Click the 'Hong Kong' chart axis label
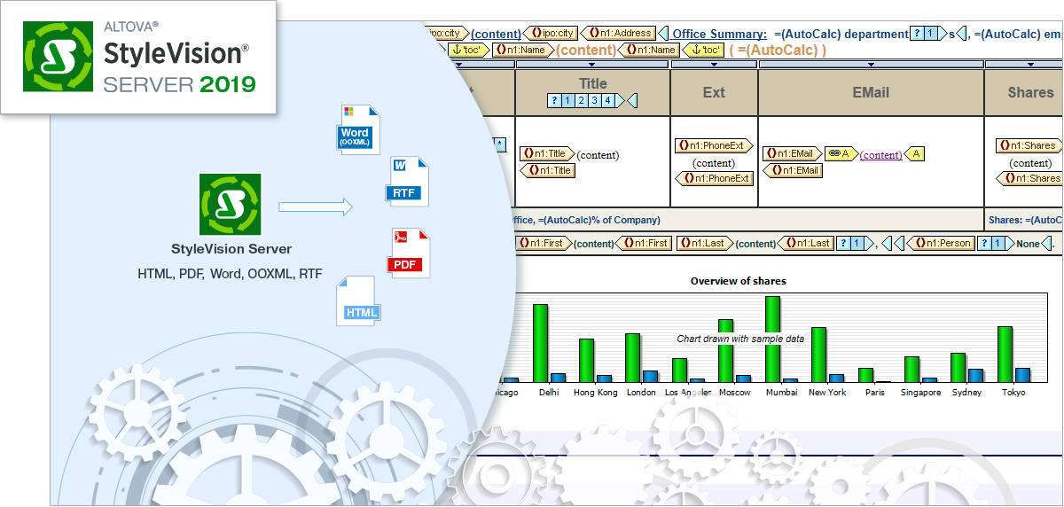The height and width of the screenshot is (507, 1064). [x=596, y=393]
